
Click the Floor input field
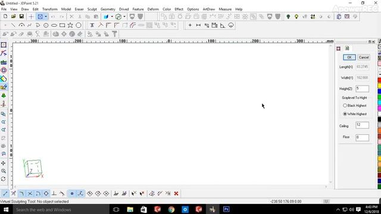[x=362, y=137]
